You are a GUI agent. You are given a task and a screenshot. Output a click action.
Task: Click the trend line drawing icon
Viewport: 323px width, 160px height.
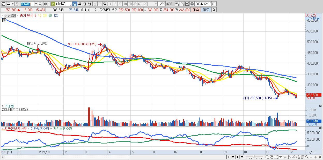(285, 157)
